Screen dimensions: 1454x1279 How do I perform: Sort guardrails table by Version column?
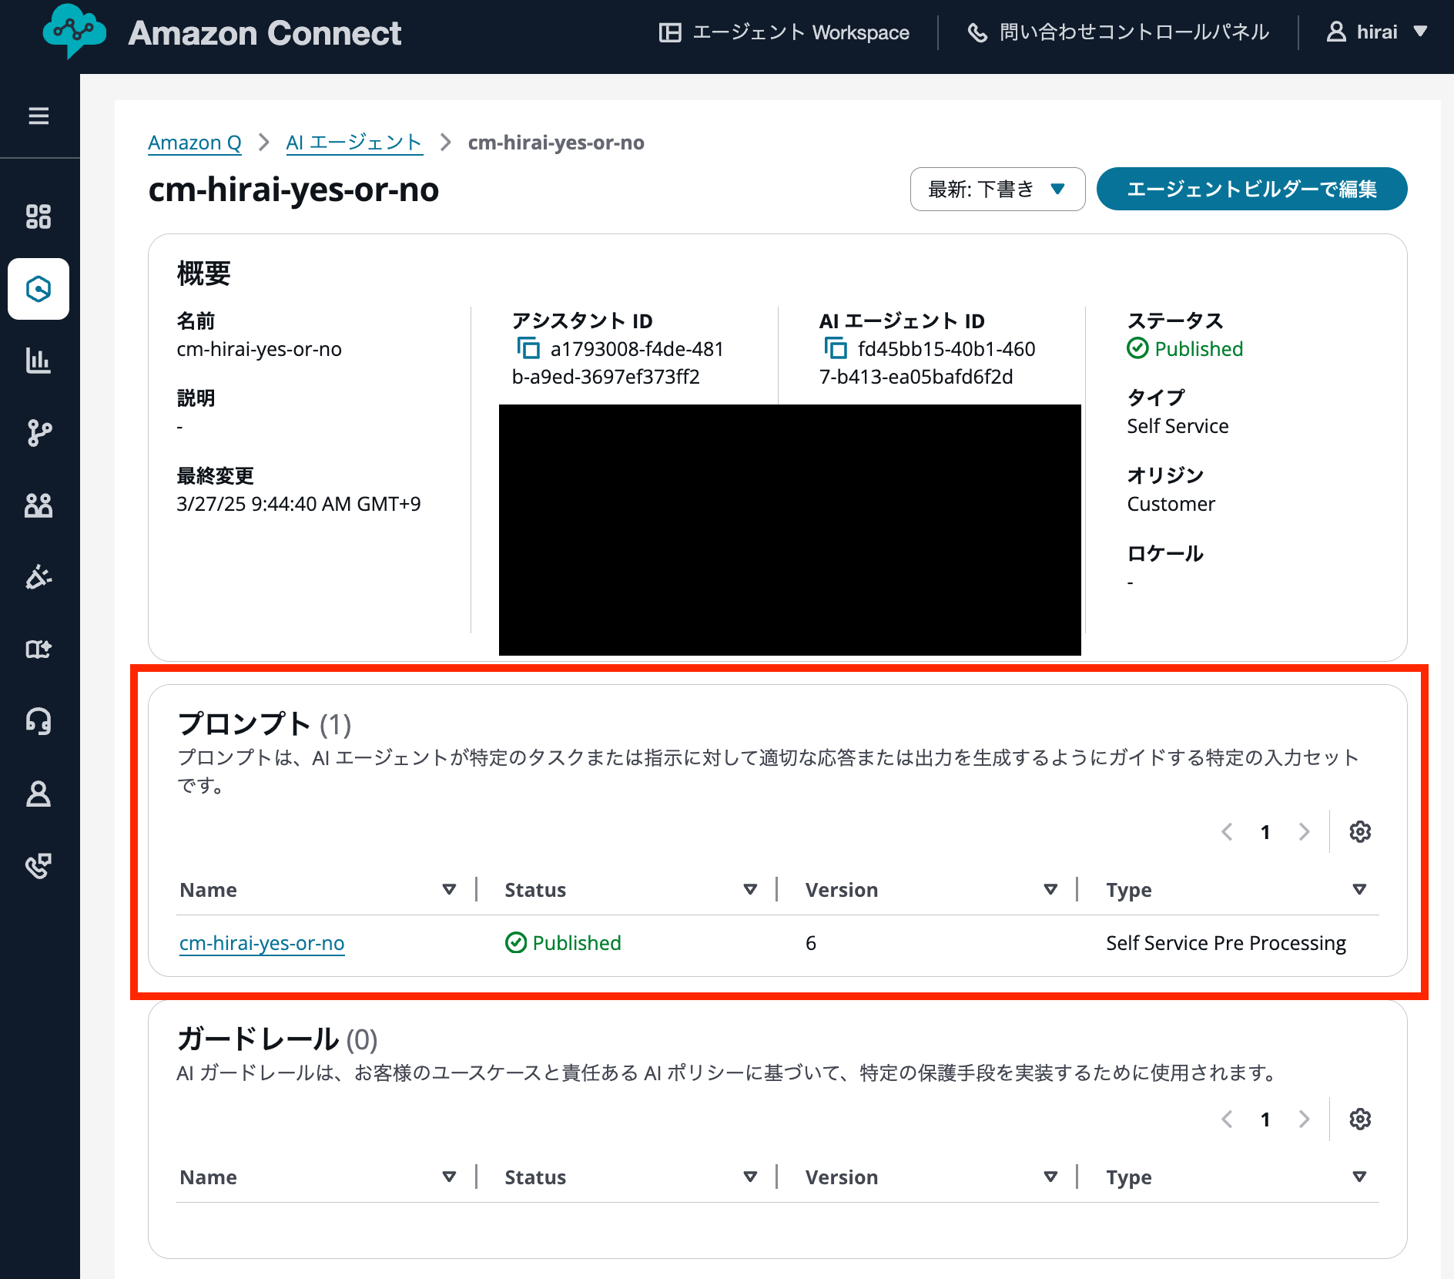click(1050, 1177)
